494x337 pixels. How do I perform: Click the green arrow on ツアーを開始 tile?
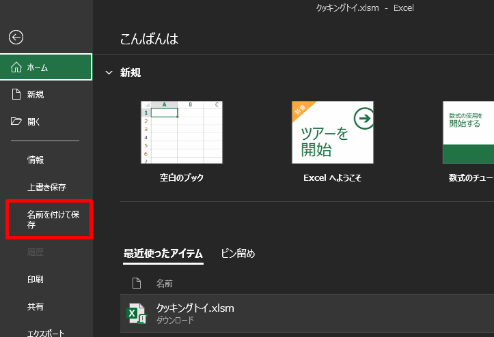pyautogui.click(x=365, y=118)
